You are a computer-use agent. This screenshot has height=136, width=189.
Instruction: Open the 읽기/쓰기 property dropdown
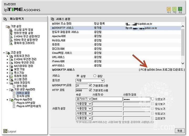point(84,99)
